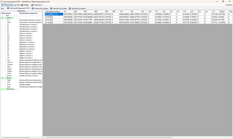Select the 30.09.2026 record row
This screenshot has height=139, width=233.
(x=138, y=20)
